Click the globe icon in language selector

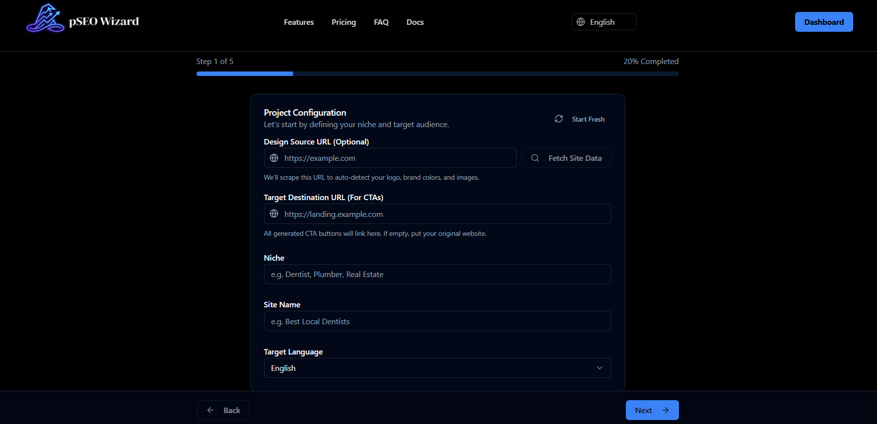[581, 22]
